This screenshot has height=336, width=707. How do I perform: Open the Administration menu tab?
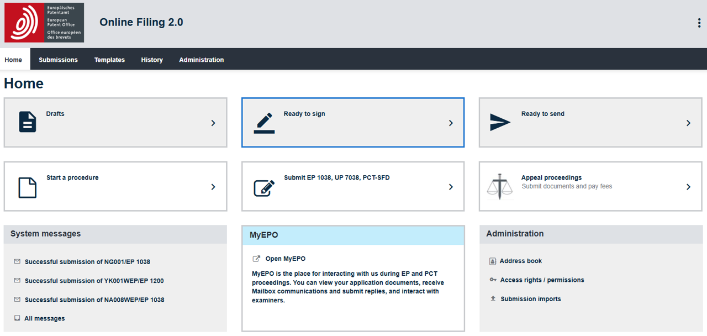click(201, 60)
